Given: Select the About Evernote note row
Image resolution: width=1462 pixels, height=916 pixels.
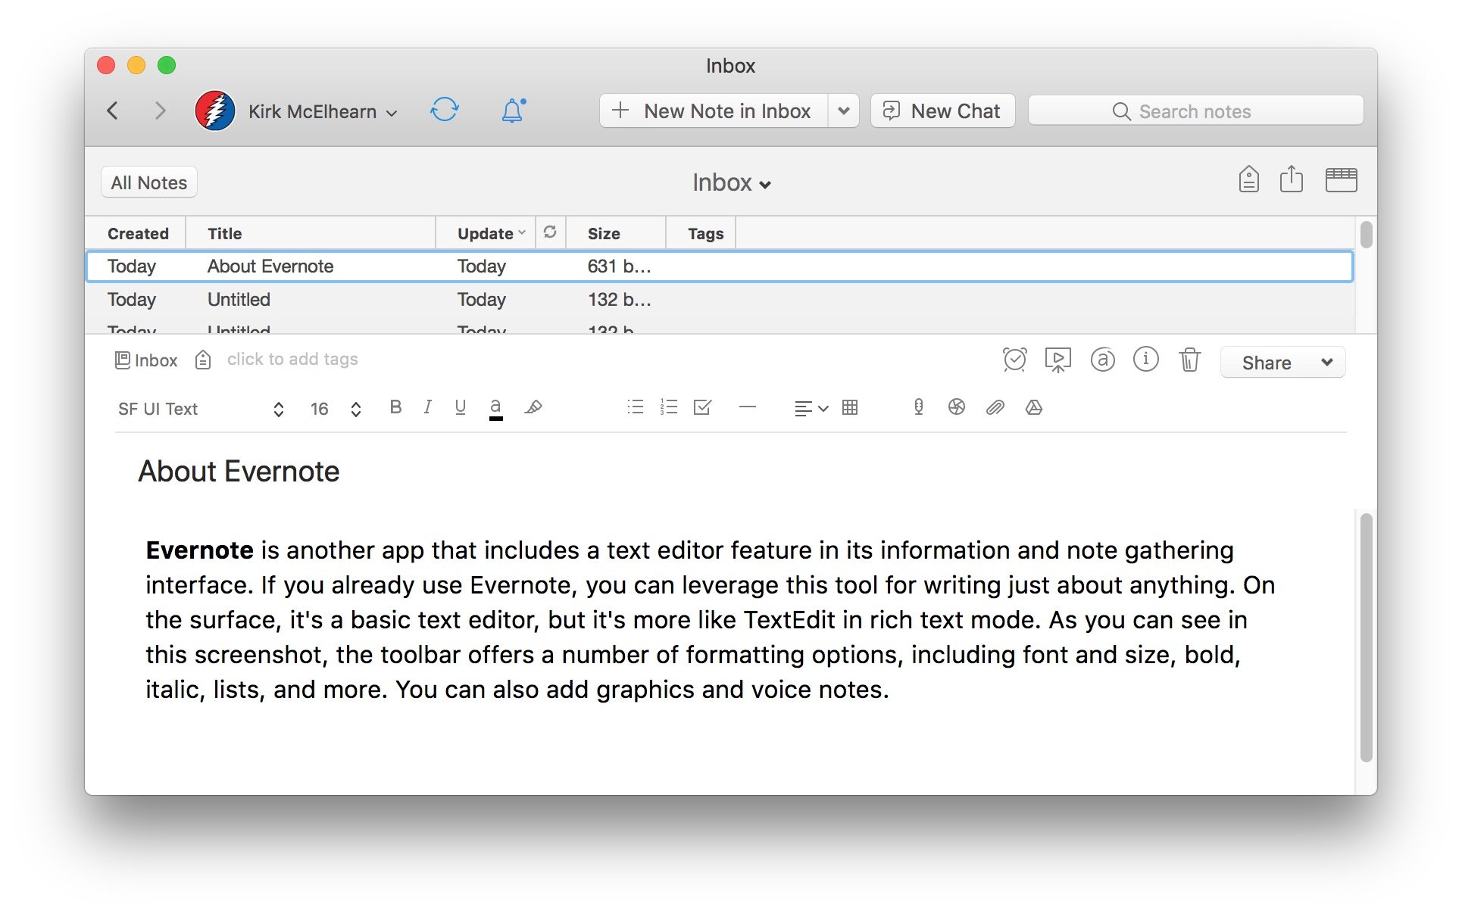Looking at the screenshot, I should [720, 266].
